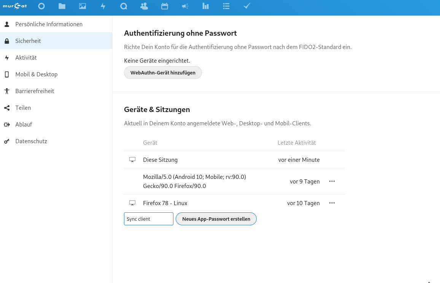The height and width of the screenshot is (283, 440).
Task: Click WebAuthn-Gerät hinzufügen button
Action: (x=163, y=73)
